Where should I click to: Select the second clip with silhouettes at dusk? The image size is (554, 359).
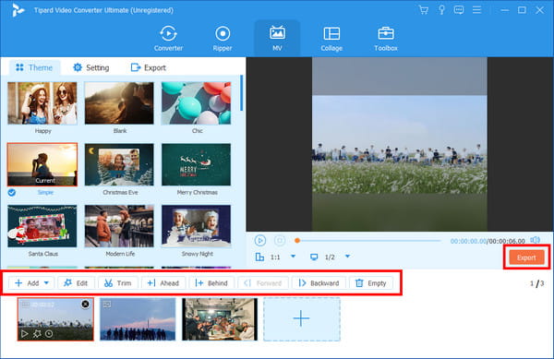(138, 319)
